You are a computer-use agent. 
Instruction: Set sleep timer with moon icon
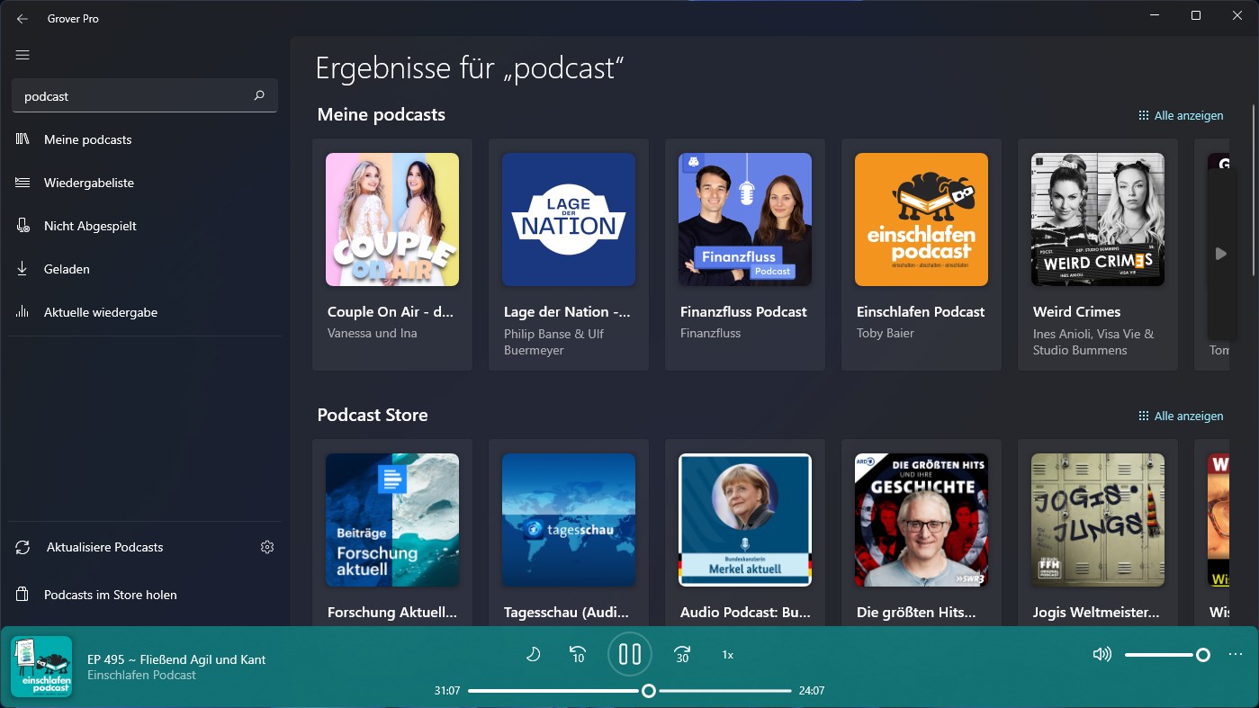[533, 654]
